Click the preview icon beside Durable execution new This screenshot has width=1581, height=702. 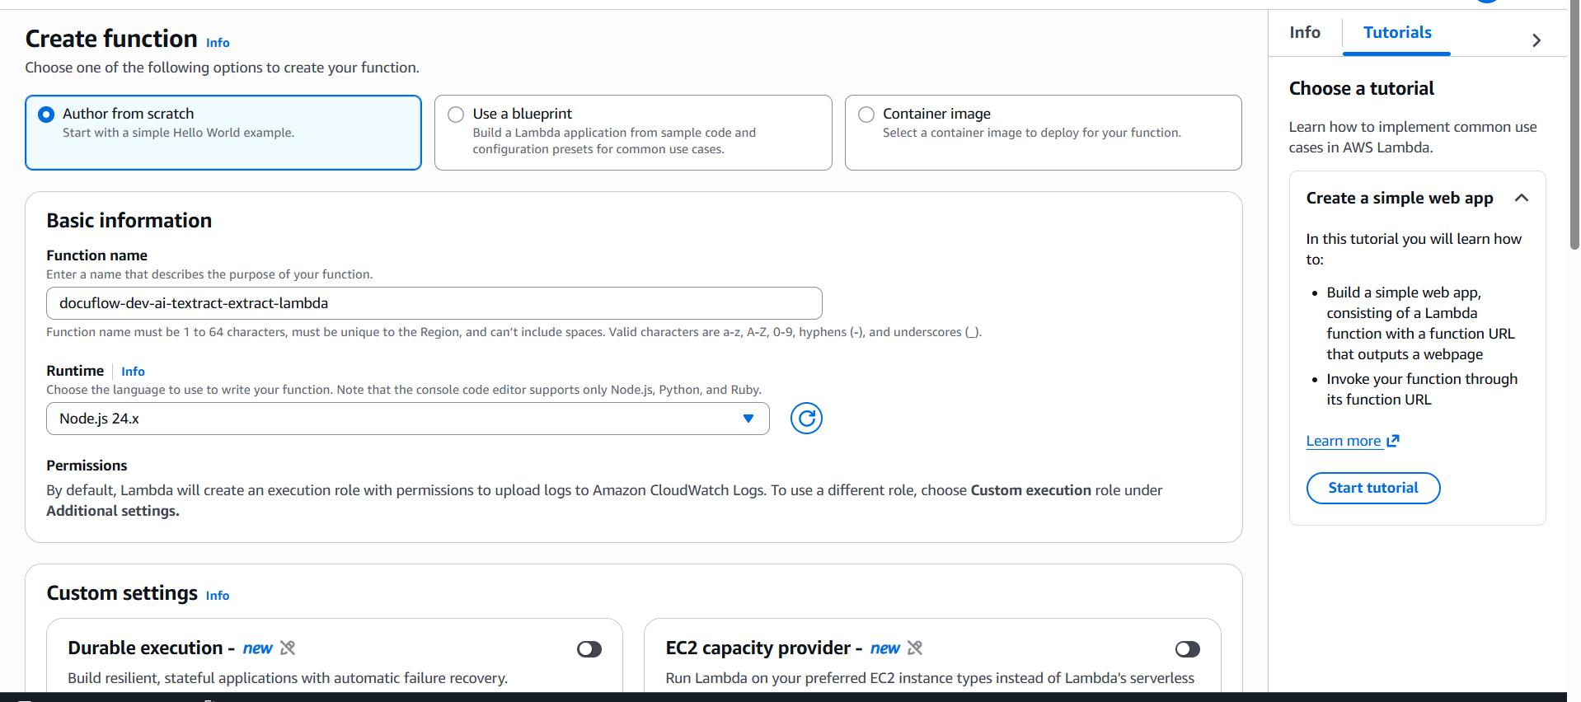(288, 648)
